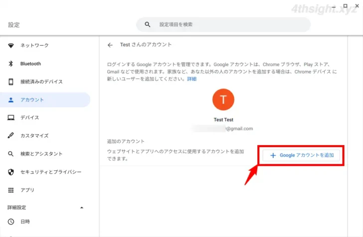This screenshot has width=363, height=237.
Task: Click the orange T profile avatar
Action: (223, 99)
